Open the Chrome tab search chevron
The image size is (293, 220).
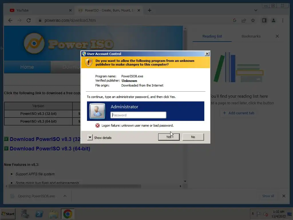click(256, 10)
